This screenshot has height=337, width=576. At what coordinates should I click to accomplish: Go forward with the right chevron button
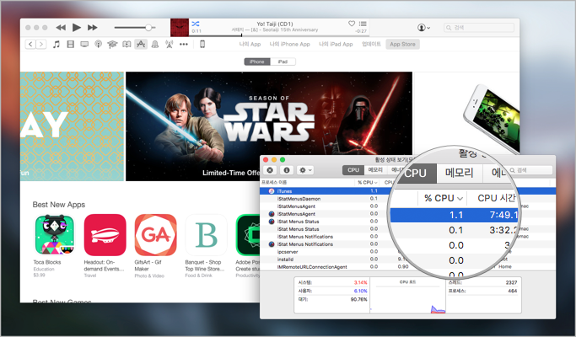[x=41, y=45]
